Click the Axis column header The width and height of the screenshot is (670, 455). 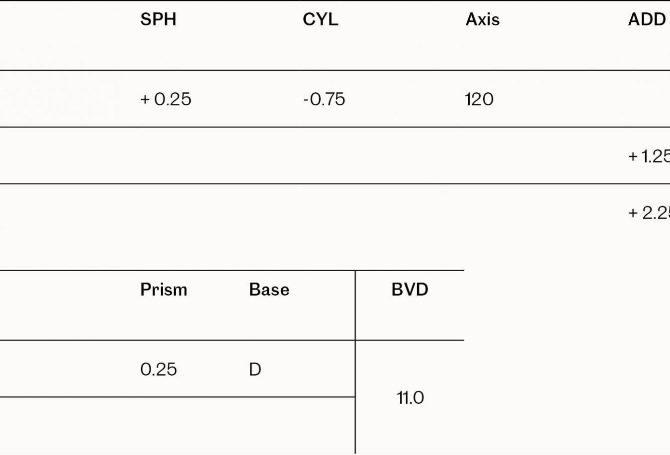pyautogui.click(x=483, y=19)
